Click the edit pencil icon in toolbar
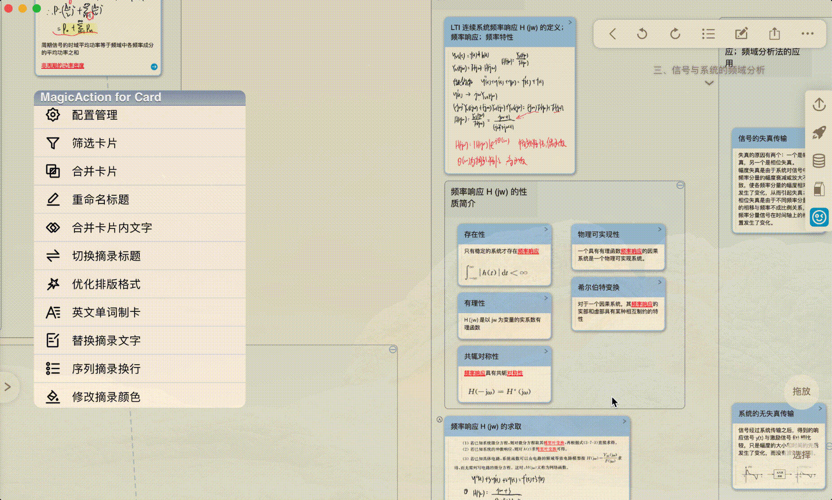 point(741,34)
